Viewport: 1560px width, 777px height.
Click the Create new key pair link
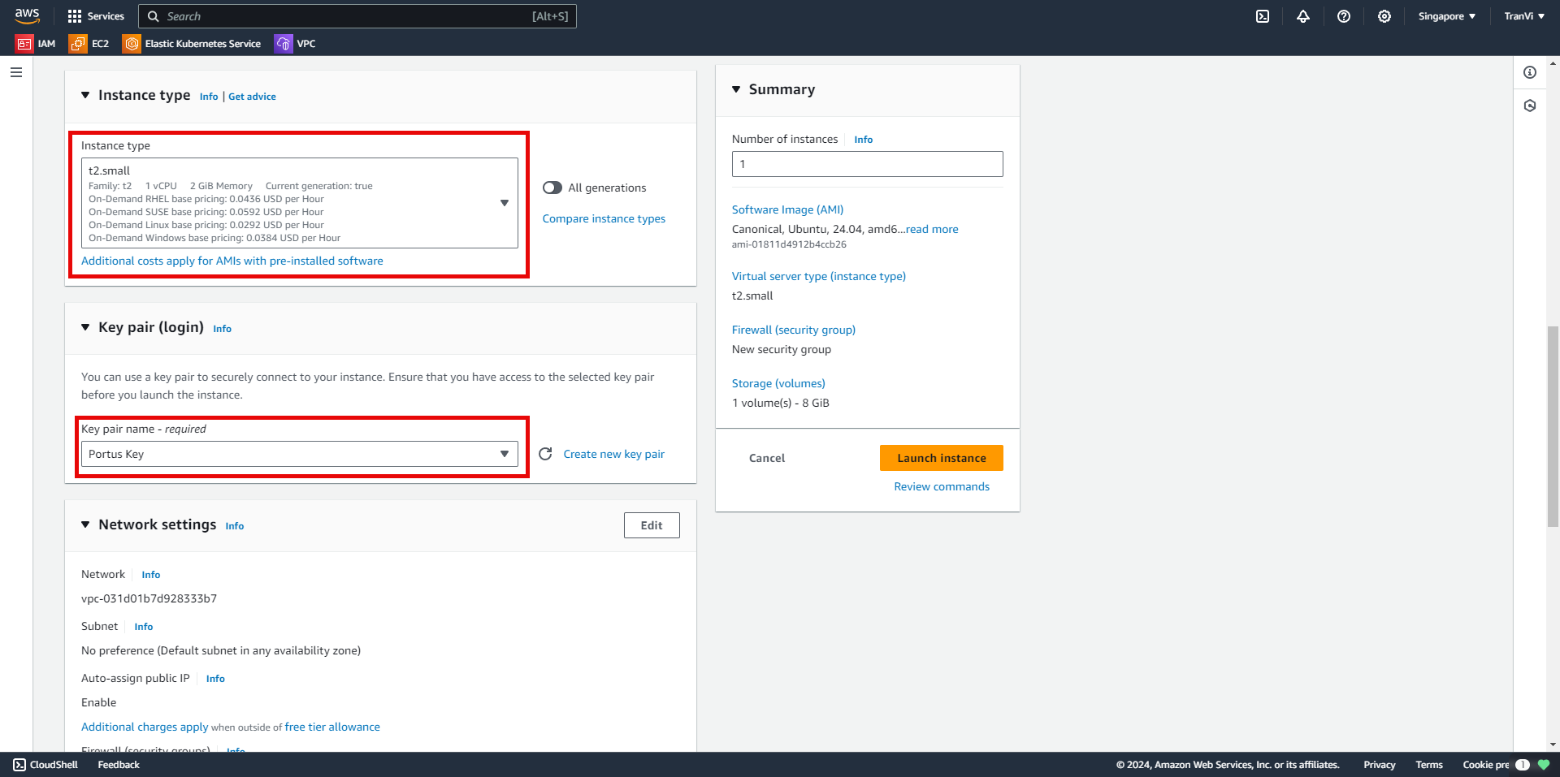[x=613, y=454]
